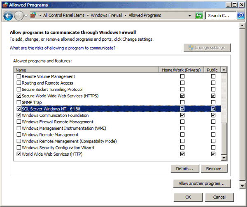Toggle Remote Volume Management name checkbox

click(x=19, y=76)
